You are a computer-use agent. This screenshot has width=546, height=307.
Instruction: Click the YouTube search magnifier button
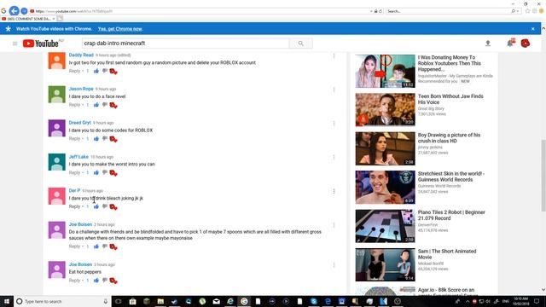[x=300, y=43]
